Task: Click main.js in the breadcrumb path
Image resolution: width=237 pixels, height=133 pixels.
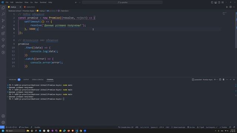Action: coord(41,11)
